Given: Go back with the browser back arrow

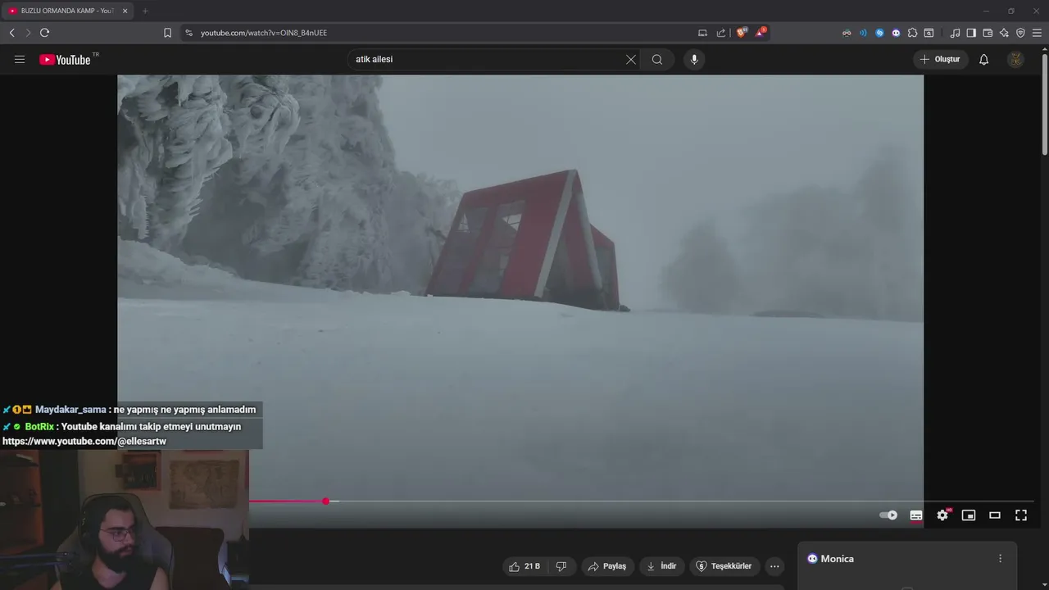Looking at the screenshot, I should point(11,33).
